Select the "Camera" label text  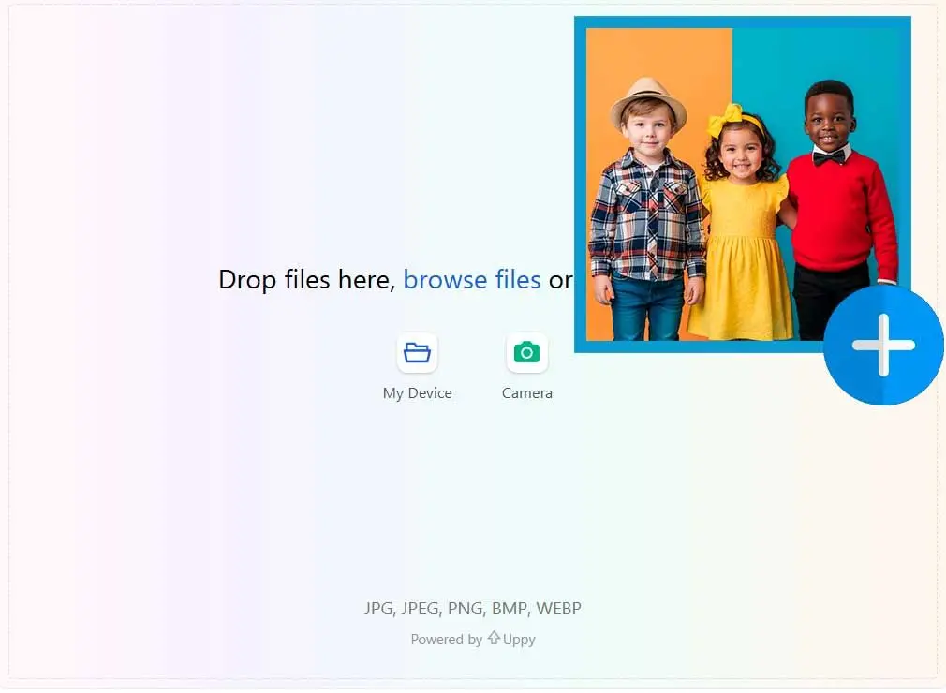(526, 393)
